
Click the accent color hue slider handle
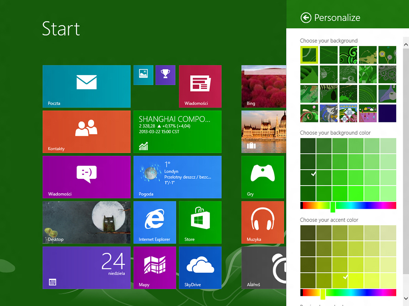(x=323, y=294)
